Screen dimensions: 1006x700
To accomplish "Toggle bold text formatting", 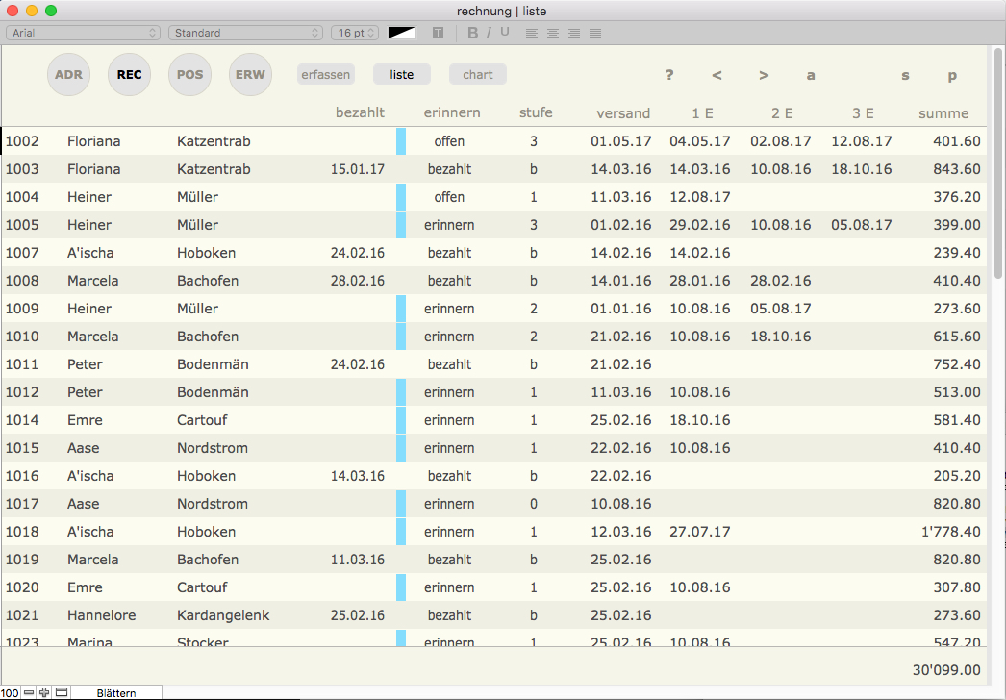I will point(472,33).
